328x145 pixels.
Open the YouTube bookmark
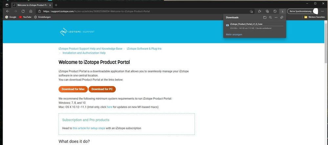click(25, 17)
